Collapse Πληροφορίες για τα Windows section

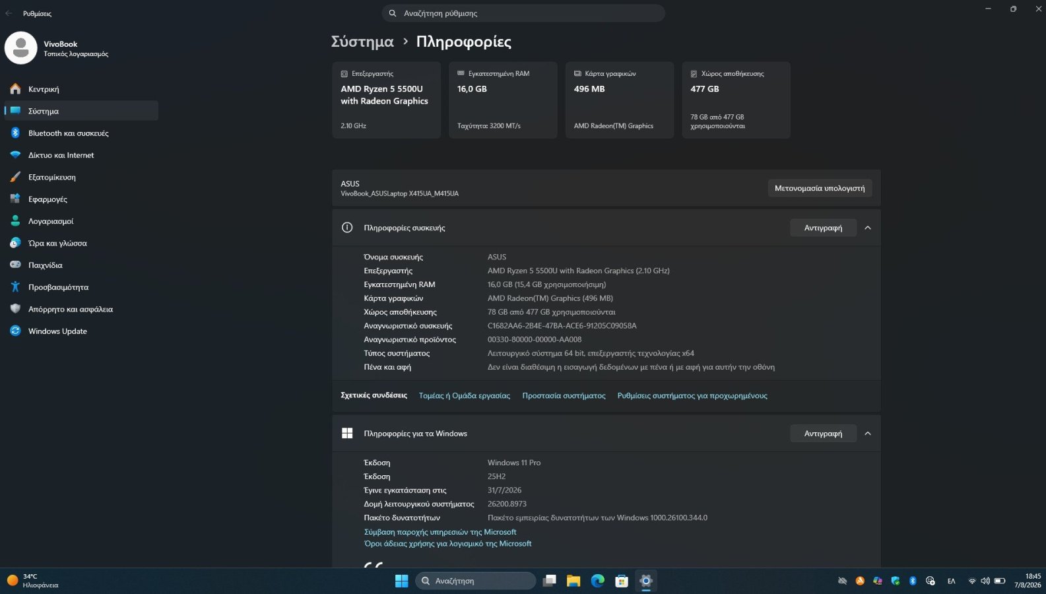(x=868, y=434)
